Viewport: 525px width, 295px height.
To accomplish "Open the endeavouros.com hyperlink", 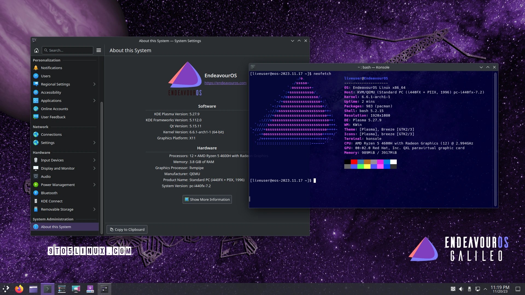I will click(x=225, y=83).
